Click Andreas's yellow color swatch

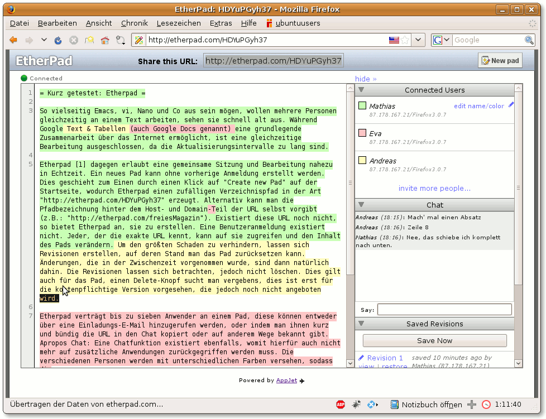[x=362, y=160]
